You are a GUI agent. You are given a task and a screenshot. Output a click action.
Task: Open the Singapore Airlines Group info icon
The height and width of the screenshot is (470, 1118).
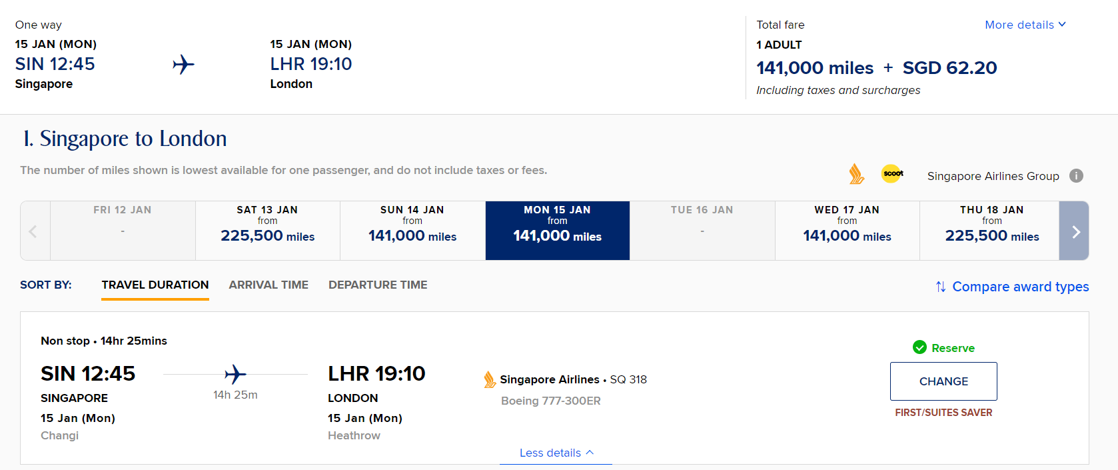click(x=1076, y=175)
